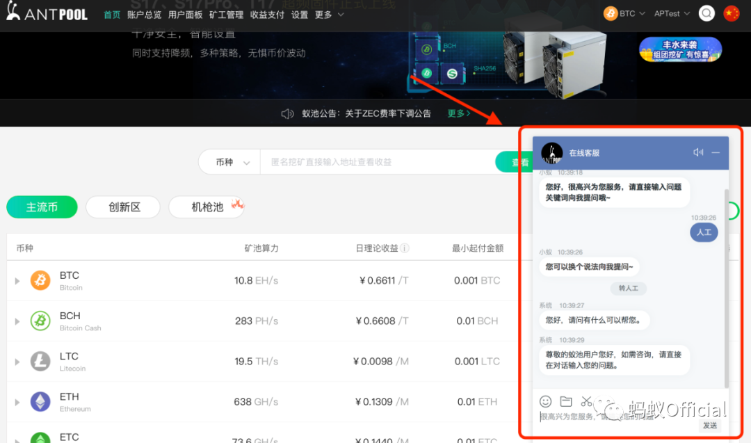The width and height of the screenshot is (751, 443).
Task: Click BTC minimum payout 0.001 BTC
Action: coord(477,281)
